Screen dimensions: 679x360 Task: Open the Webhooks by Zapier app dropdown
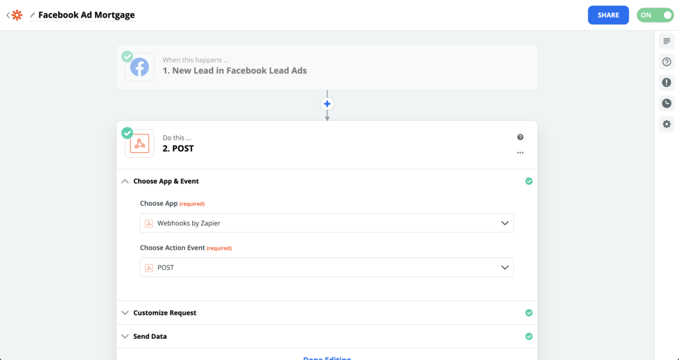[x=327, y=223]
